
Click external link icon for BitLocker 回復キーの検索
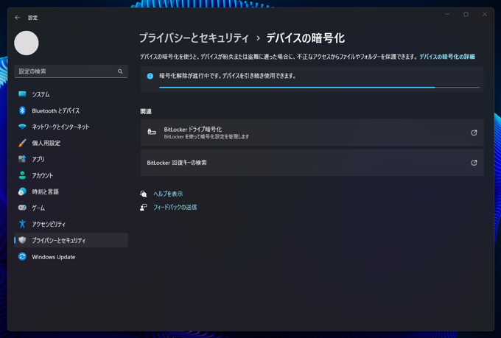pos(474,163)
